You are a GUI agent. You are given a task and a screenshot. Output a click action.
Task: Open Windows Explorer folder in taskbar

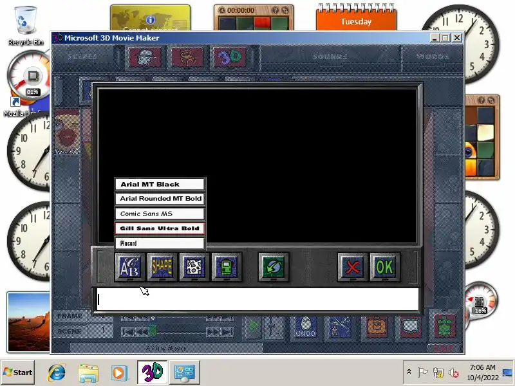[88, 373]
